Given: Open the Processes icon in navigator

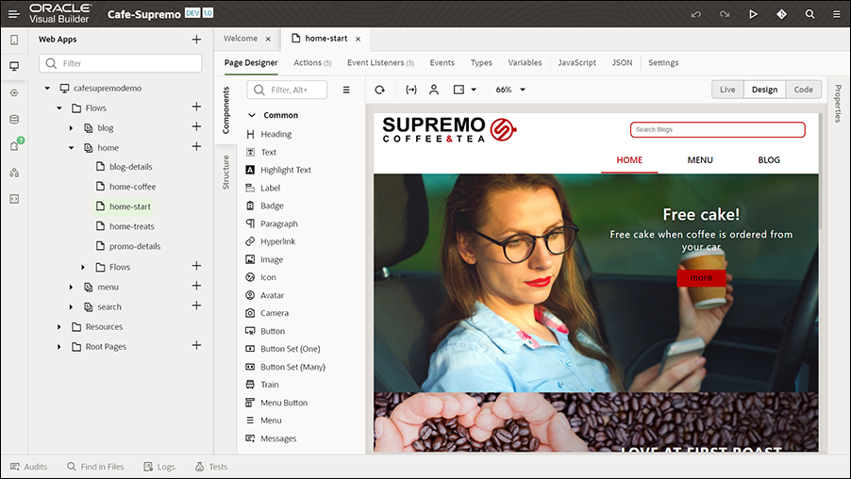Looking at the screenshot, I should (14, 173).
